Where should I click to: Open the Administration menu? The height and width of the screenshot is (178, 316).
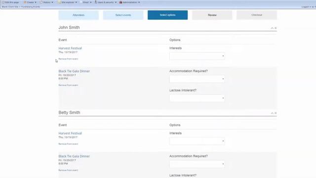(x=129, y=2)
